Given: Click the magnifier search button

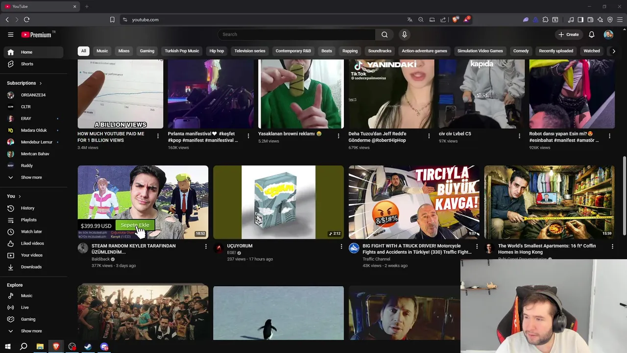Looking at the screenshot, I should (385, 34).
